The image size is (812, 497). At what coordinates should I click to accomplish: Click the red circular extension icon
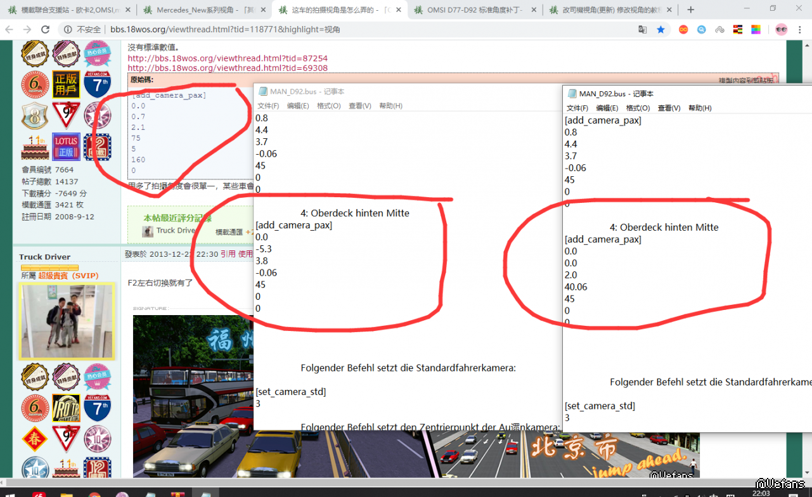tap(683, 30)
